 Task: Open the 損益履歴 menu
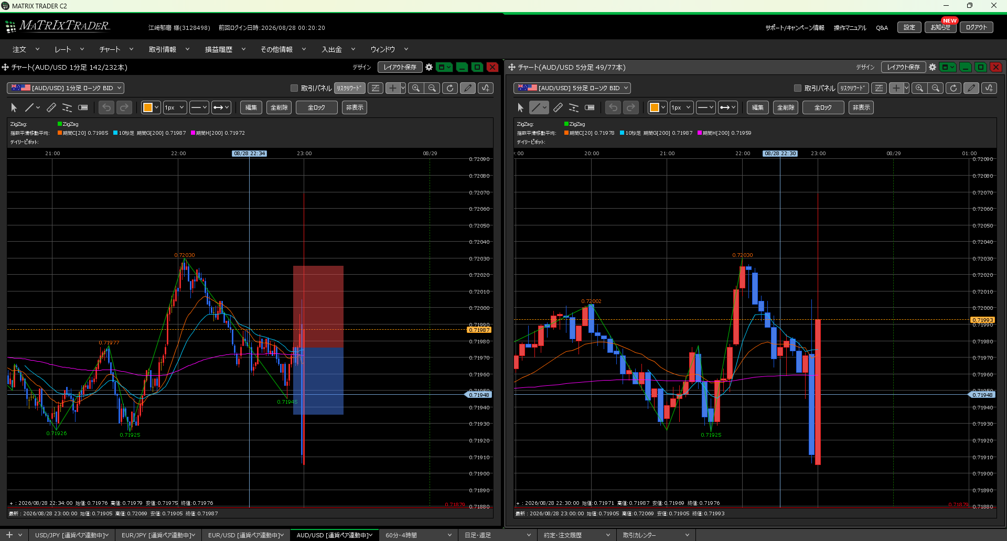click(225, 49)
